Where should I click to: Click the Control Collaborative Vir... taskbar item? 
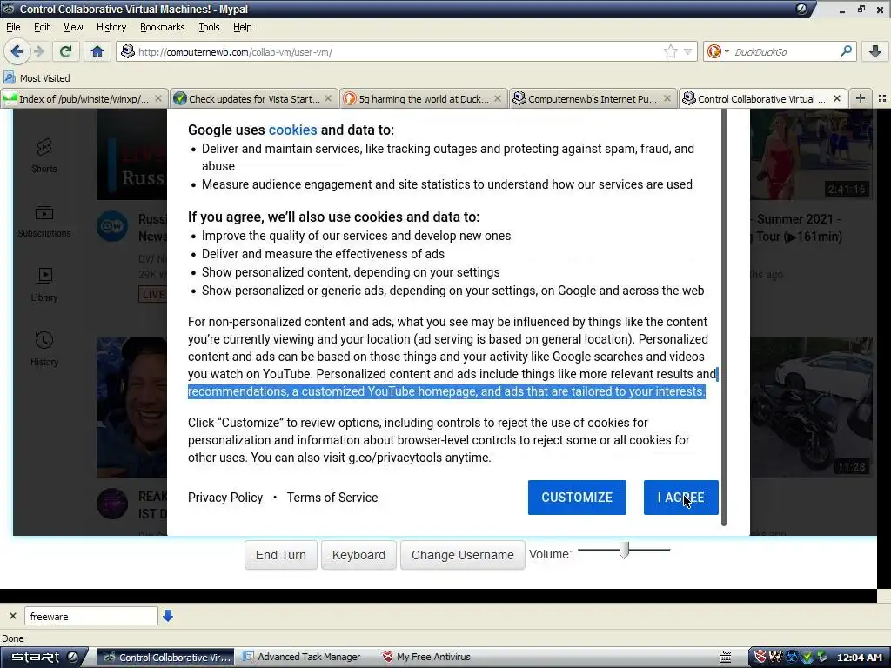point(165,658)
